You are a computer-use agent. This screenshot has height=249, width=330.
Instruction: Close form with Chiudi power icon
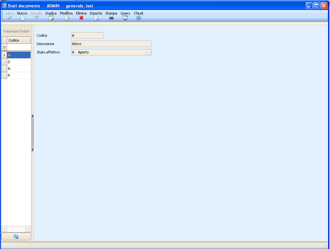coord(138,18)
